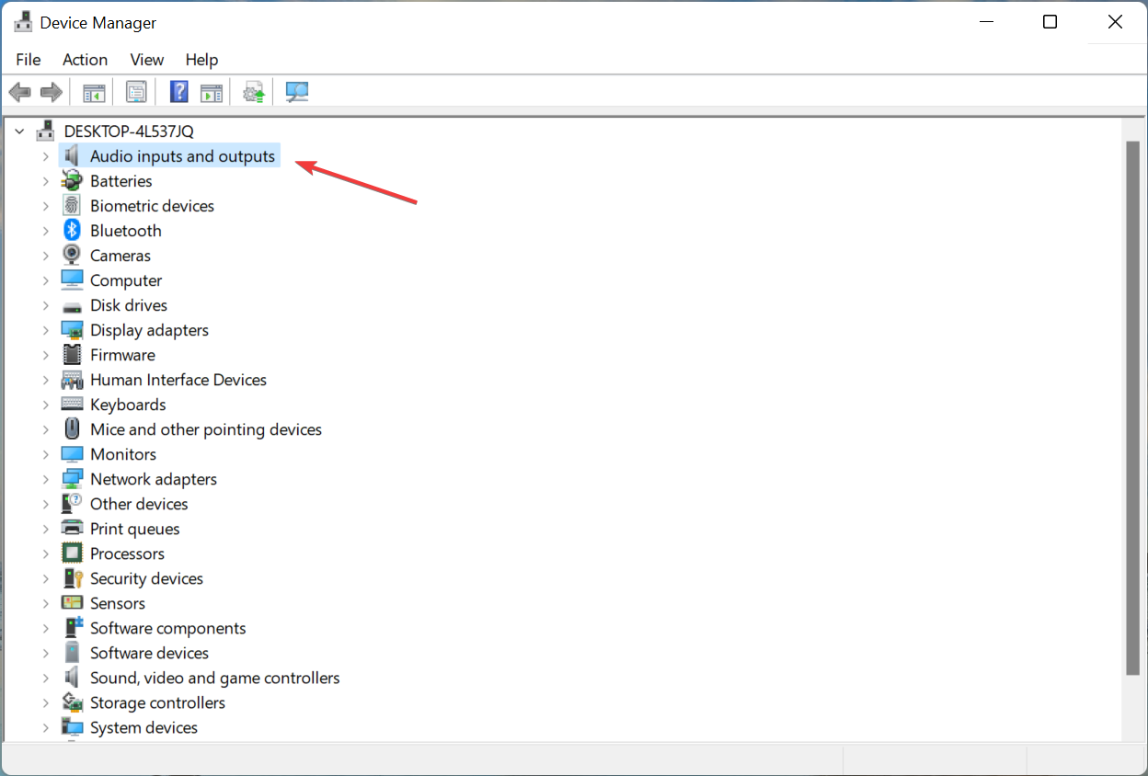Select the Software devices label
1148x776 pixels.
pos(149,653)
